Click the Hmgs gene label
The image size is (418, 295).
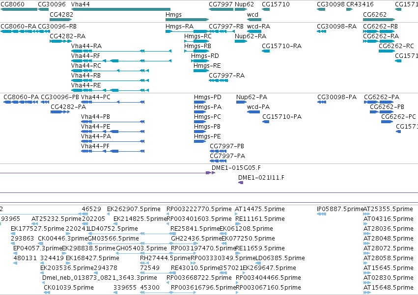click(173, 14)
